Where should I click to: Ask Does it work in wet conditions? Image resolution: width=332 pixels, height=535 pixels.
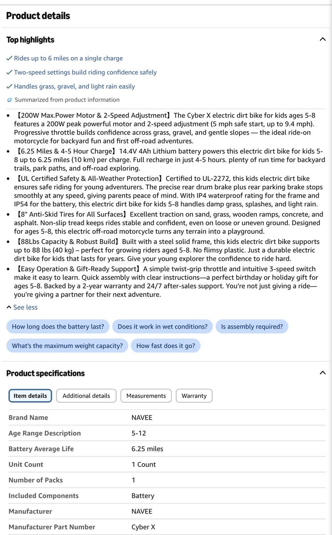pos(162,327)
